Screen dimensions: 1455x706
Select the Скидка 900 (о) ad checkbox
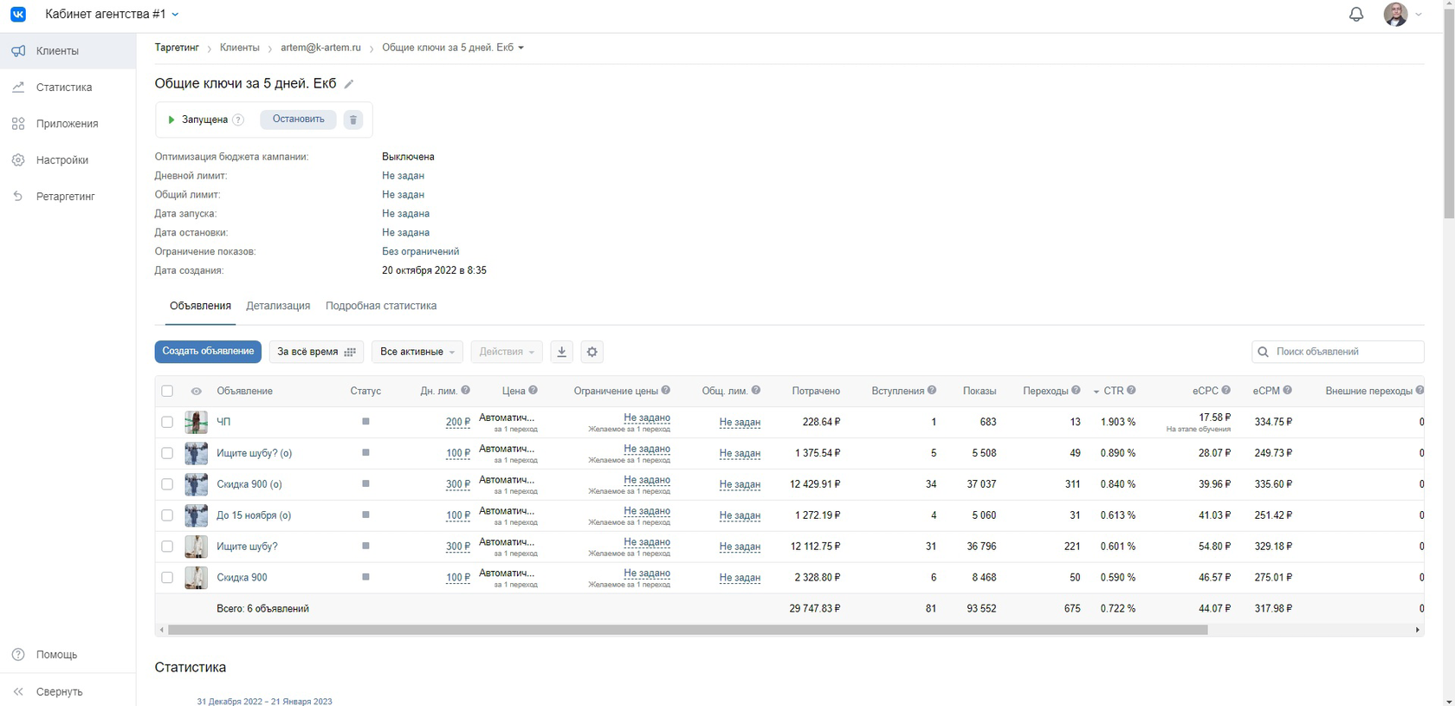click(x=167, y=484)
